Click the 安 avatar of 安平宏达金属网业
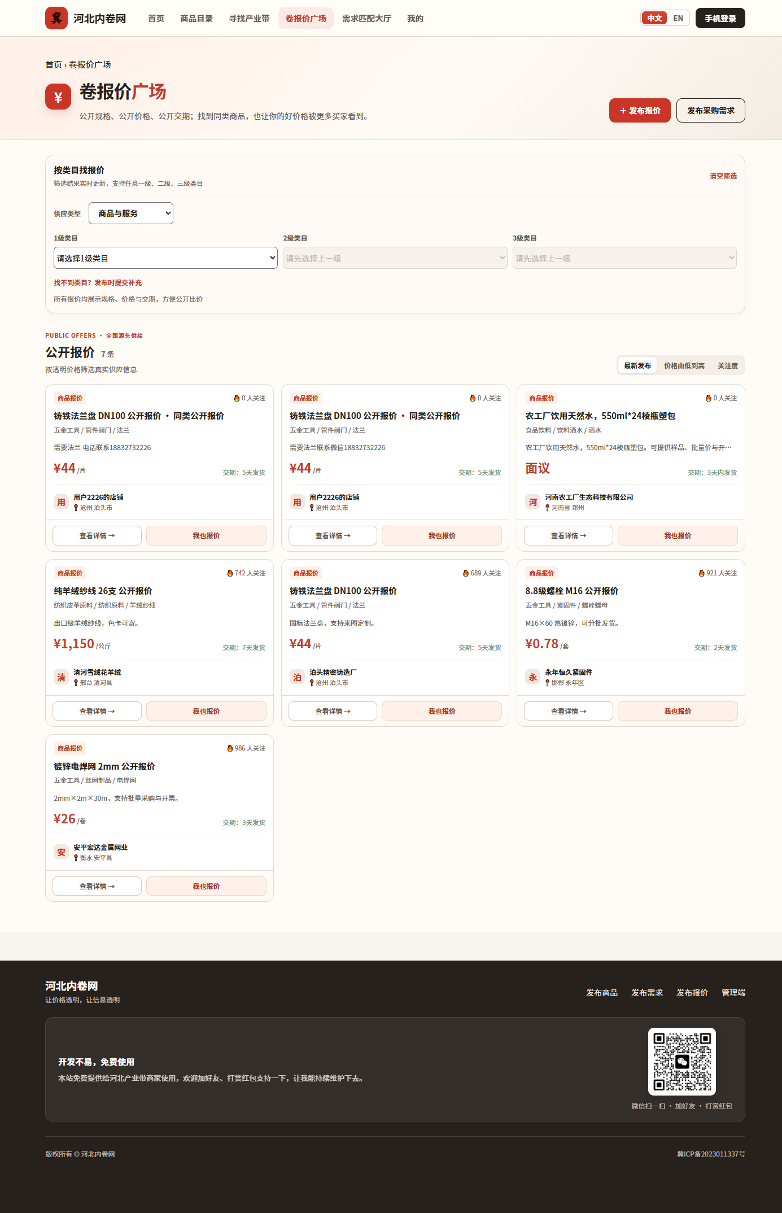Image resolution: width=782 pixels, height=1213 pixels. (x=61, y=852)
